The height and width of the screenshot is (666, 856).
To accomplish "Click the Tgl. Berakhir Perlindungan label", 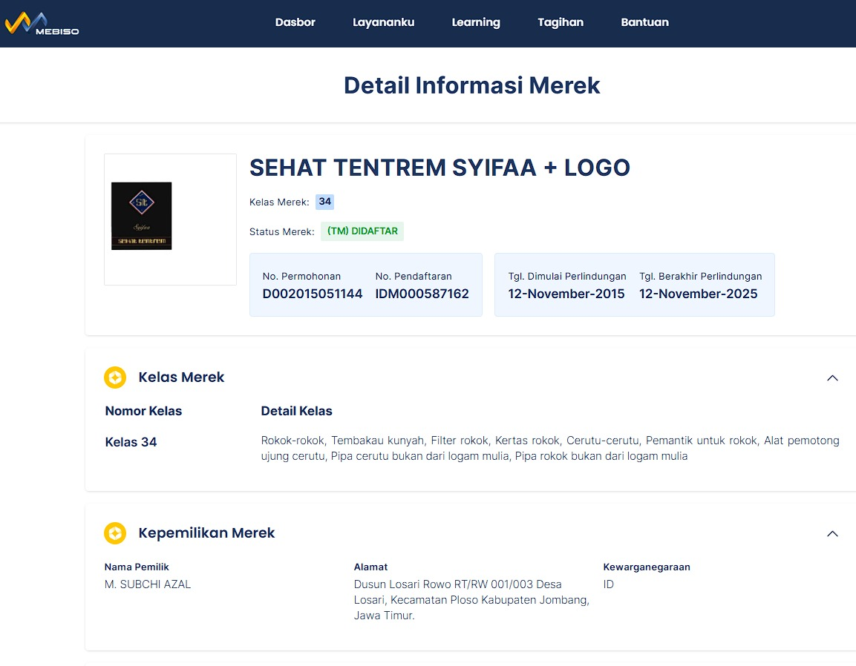I will tap(700, 277).
